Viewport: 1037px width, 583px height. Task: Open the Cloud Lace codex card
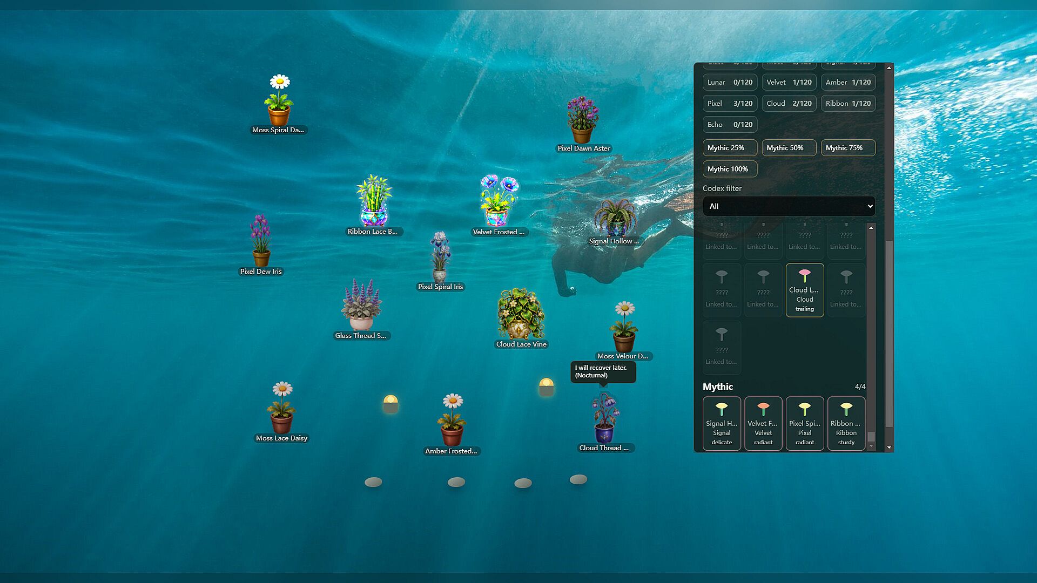[805, 290]
